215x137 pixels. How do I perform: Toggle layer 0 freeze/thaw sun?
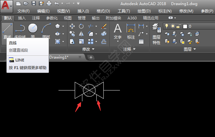coord(173,26)
